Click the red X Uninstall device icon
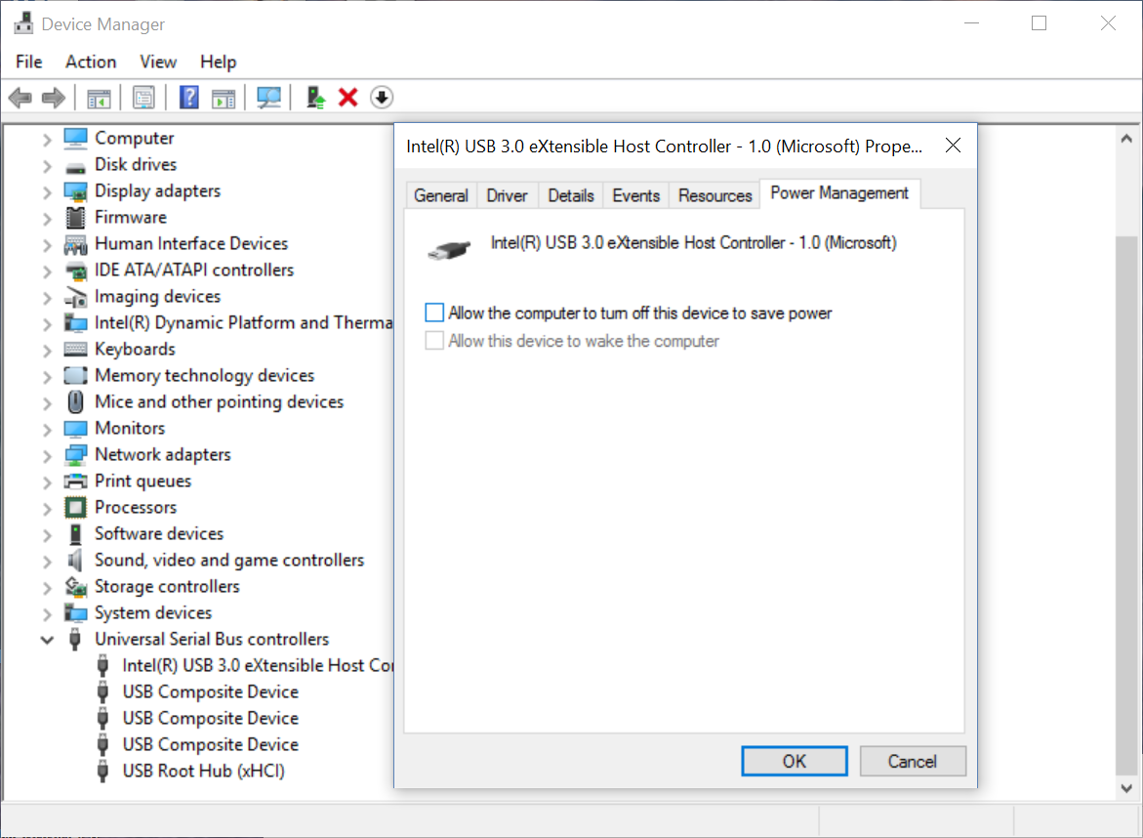 point(347,98)
